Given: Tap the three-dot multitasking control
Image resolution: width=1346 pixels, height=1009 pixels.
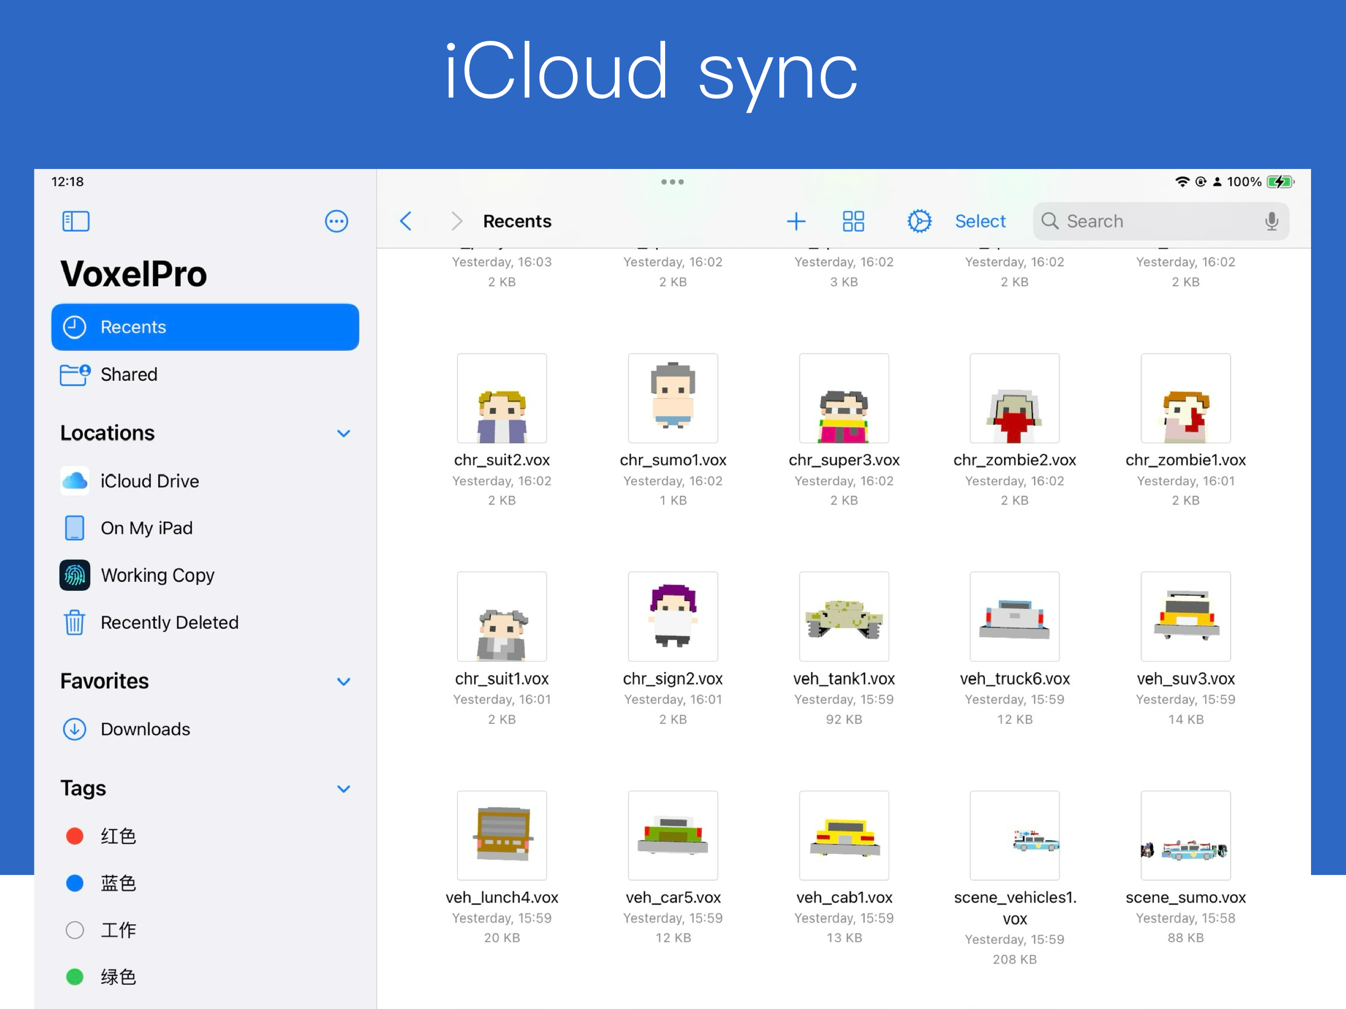Looking at the screenshot, I should 673,181.
